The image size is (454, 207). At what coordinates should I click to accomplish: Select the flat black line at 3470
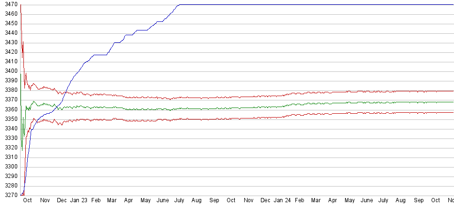(x=311, y=4)
